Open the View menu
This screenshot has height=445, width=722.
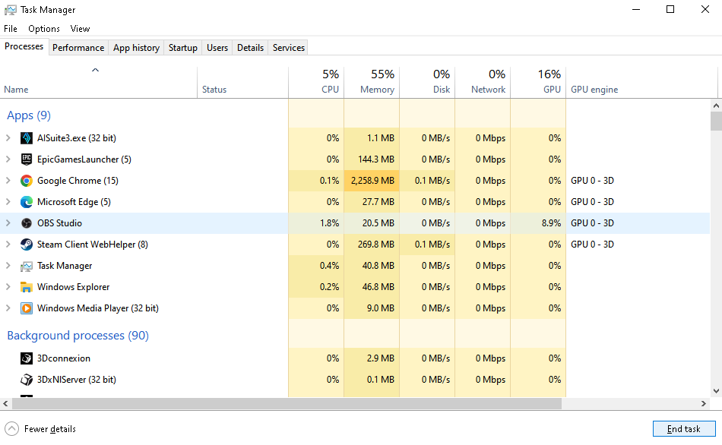click(x=80, y=29)
